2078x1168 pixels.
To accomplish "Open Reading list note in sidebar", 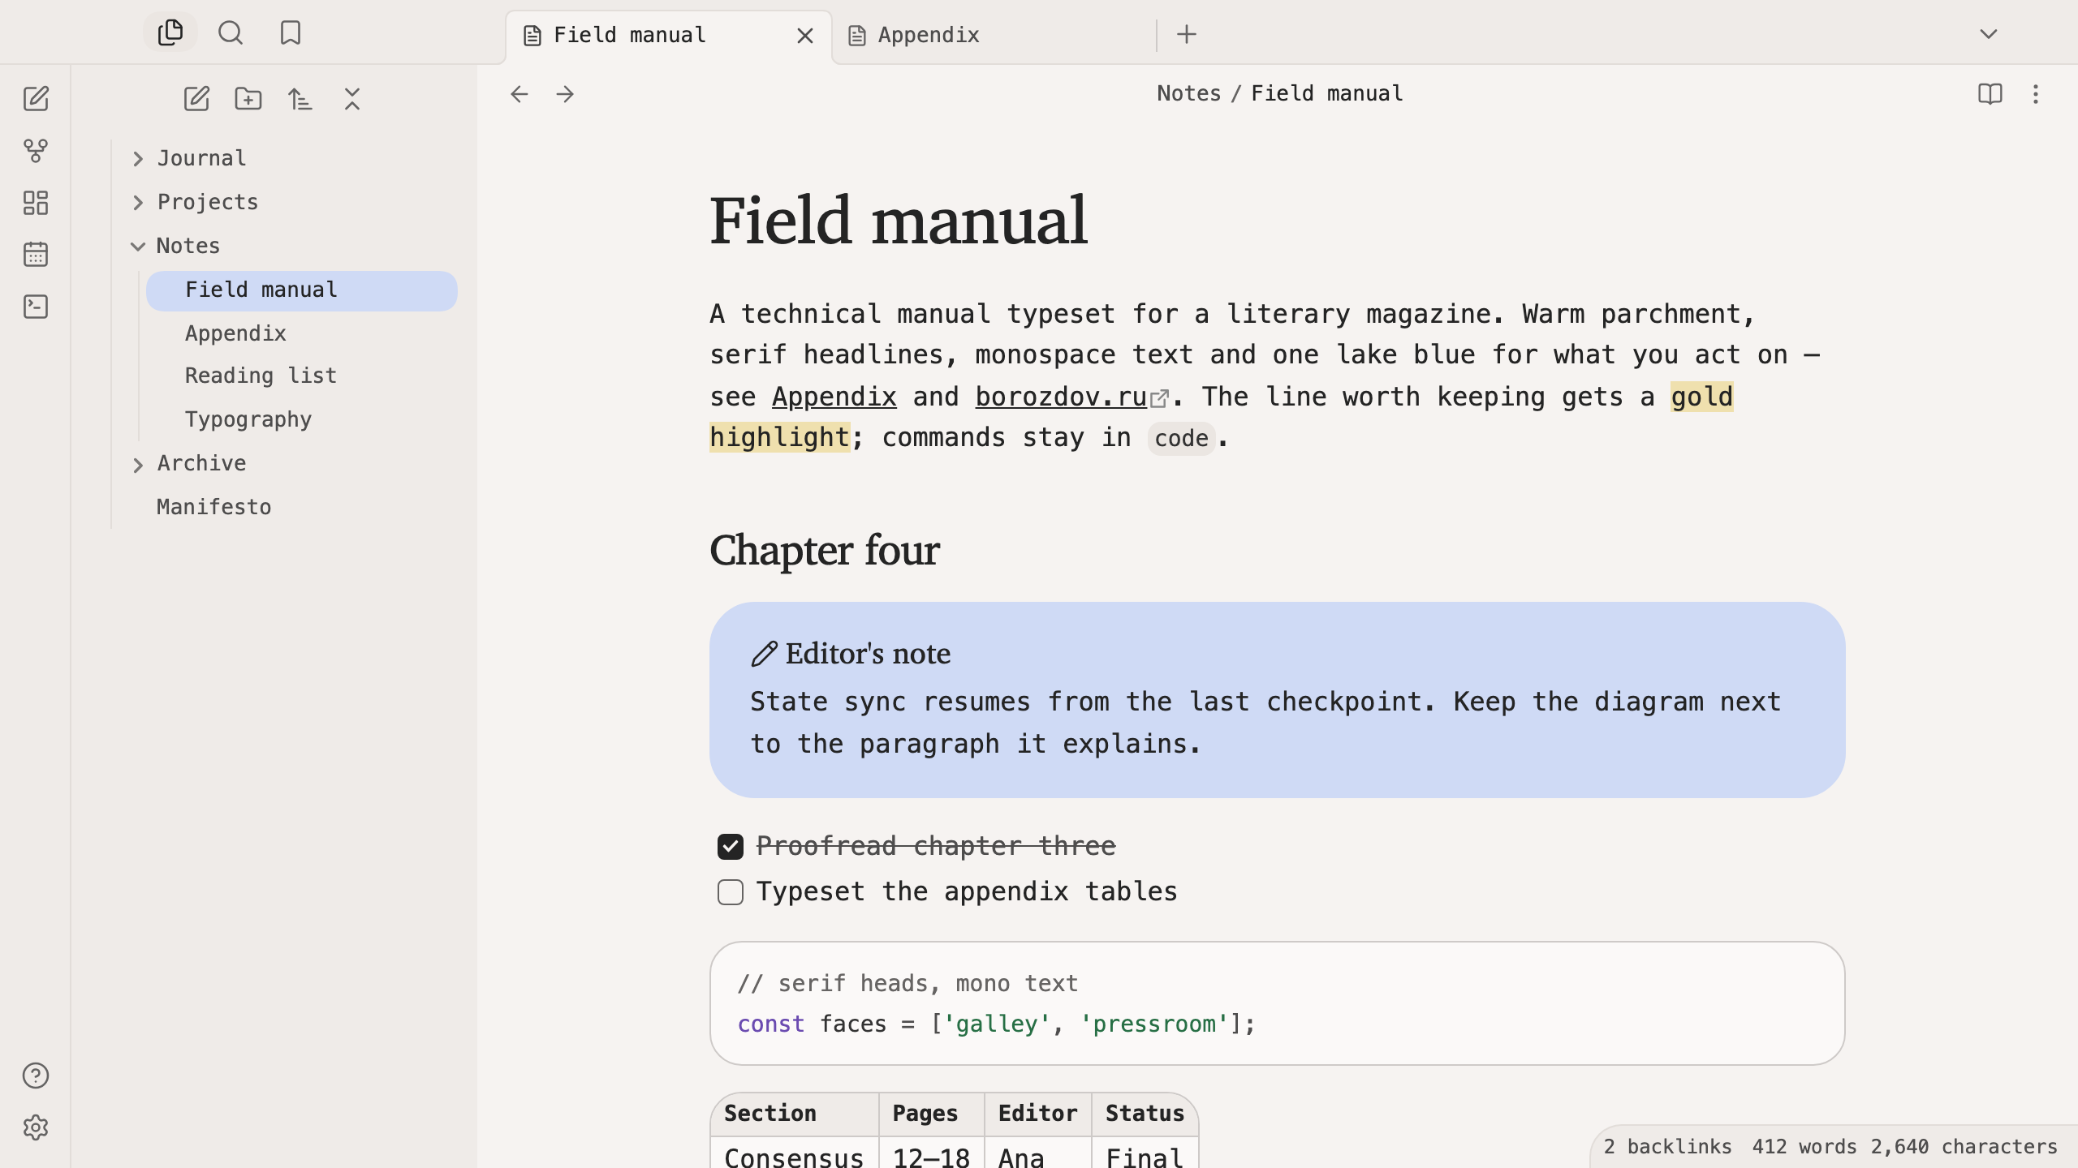I will point(302,376).
